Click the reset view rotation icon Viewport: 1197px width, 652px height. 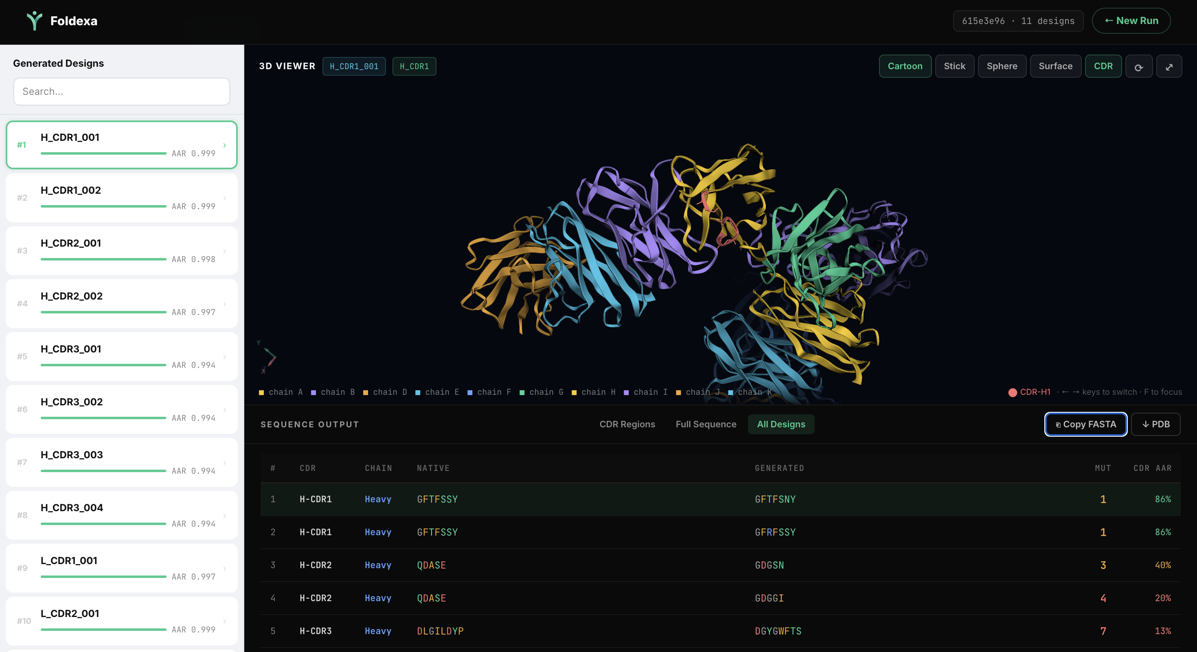(1139, 66)
